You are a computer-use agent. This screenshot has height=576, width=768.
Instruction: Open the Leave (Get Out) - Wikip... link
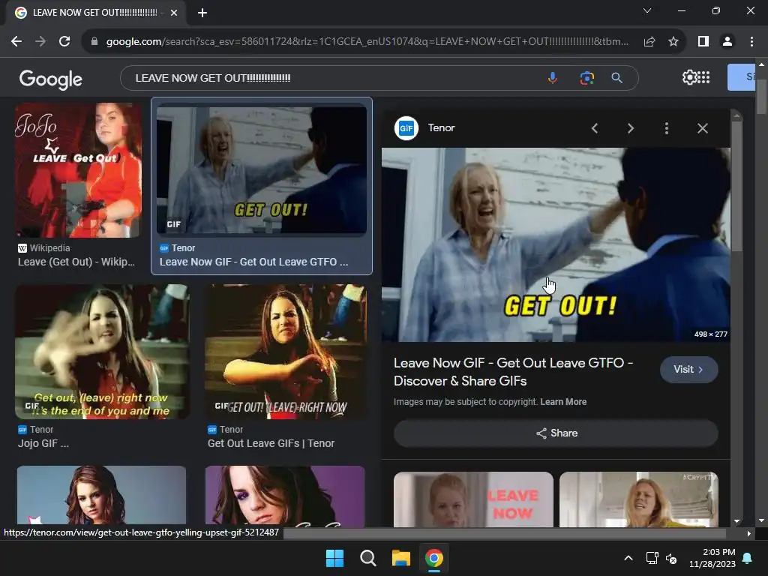coord(76,262)
